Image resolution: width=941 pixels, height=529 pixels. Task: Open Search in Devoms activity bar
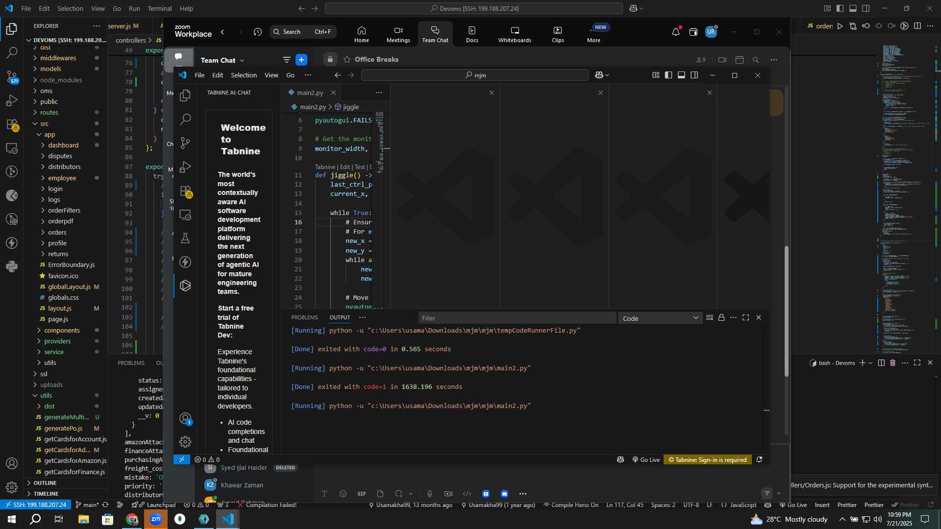tap(12, 52)
